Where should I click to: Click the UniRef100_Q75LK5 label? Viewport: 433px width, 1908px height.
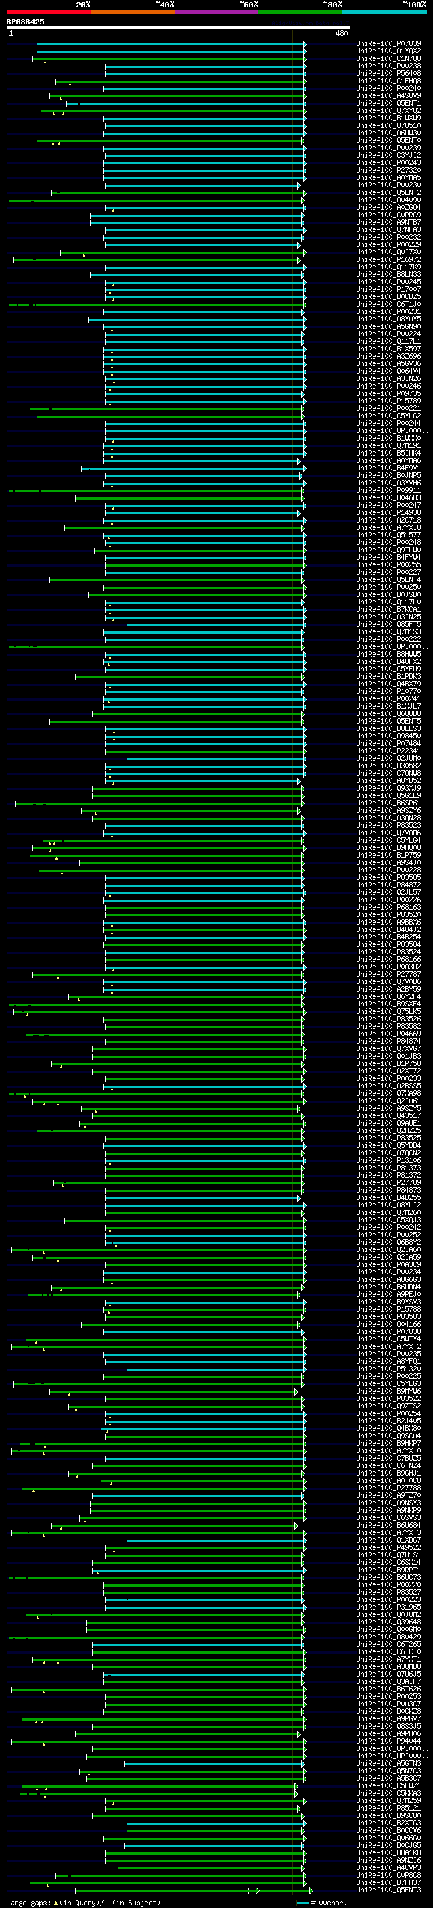click(388, 1011)
